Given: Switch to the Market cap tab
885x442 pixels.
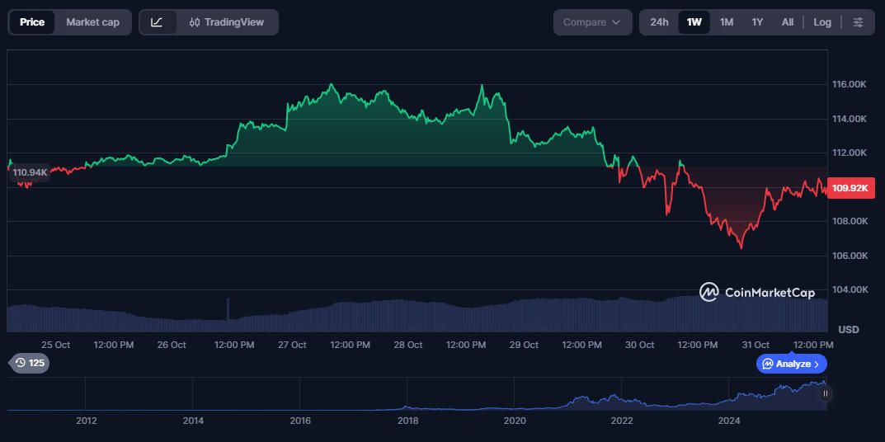Looking at the screenshot, I should coord(92,22).
